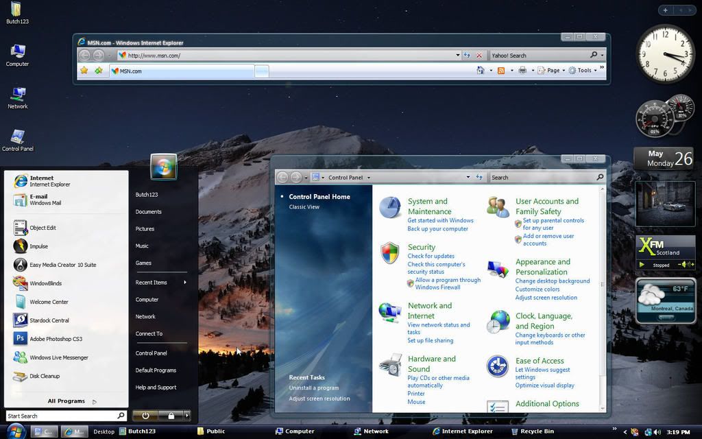Viewport: 702px width, 439px height.
Task: Click the Print icon in IE toolbar
Action: click(522, 71)
